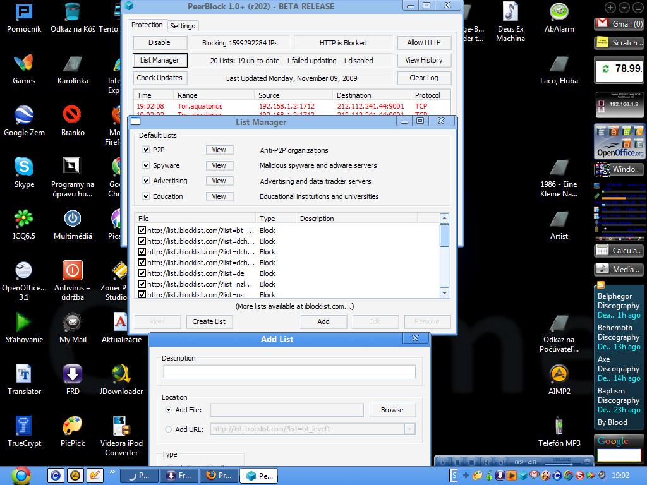Screen dimensions: 647x485
Task: Open the sidebar gadgets dropdown arrow
Action: 624,8
